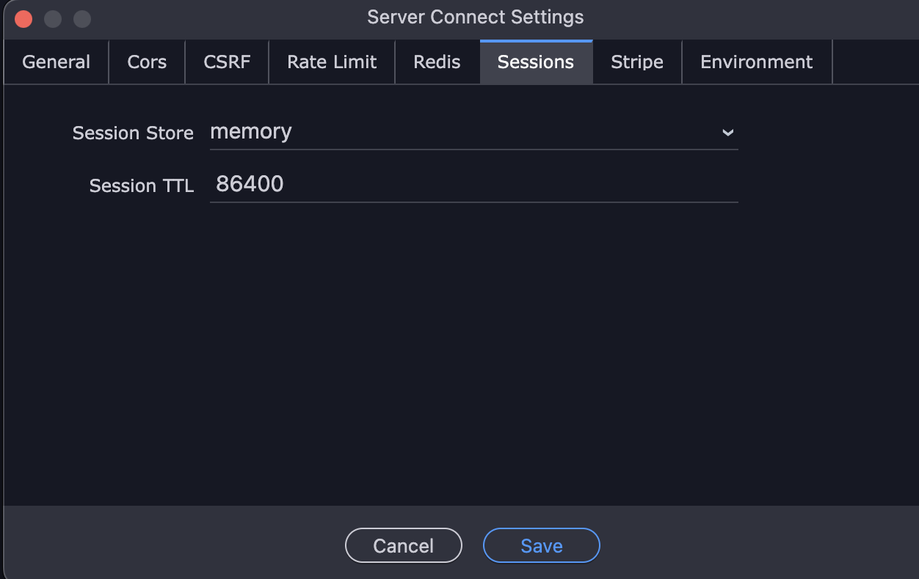The width and height of the screenshot is (919, 579).
Task: Select the Sessions tab
Action: [x=536, y=62]
